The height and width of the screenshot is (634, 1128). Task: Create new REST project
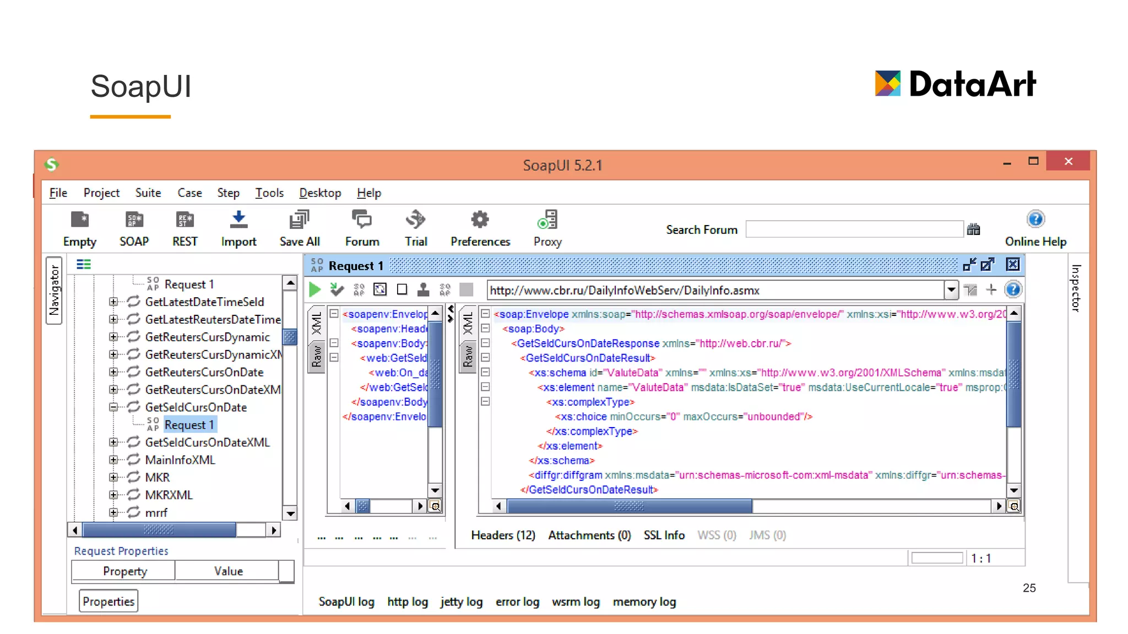coord(185,229)
